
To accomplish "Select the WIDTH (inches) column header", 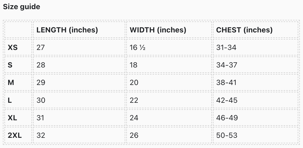I will pos(158,30).
